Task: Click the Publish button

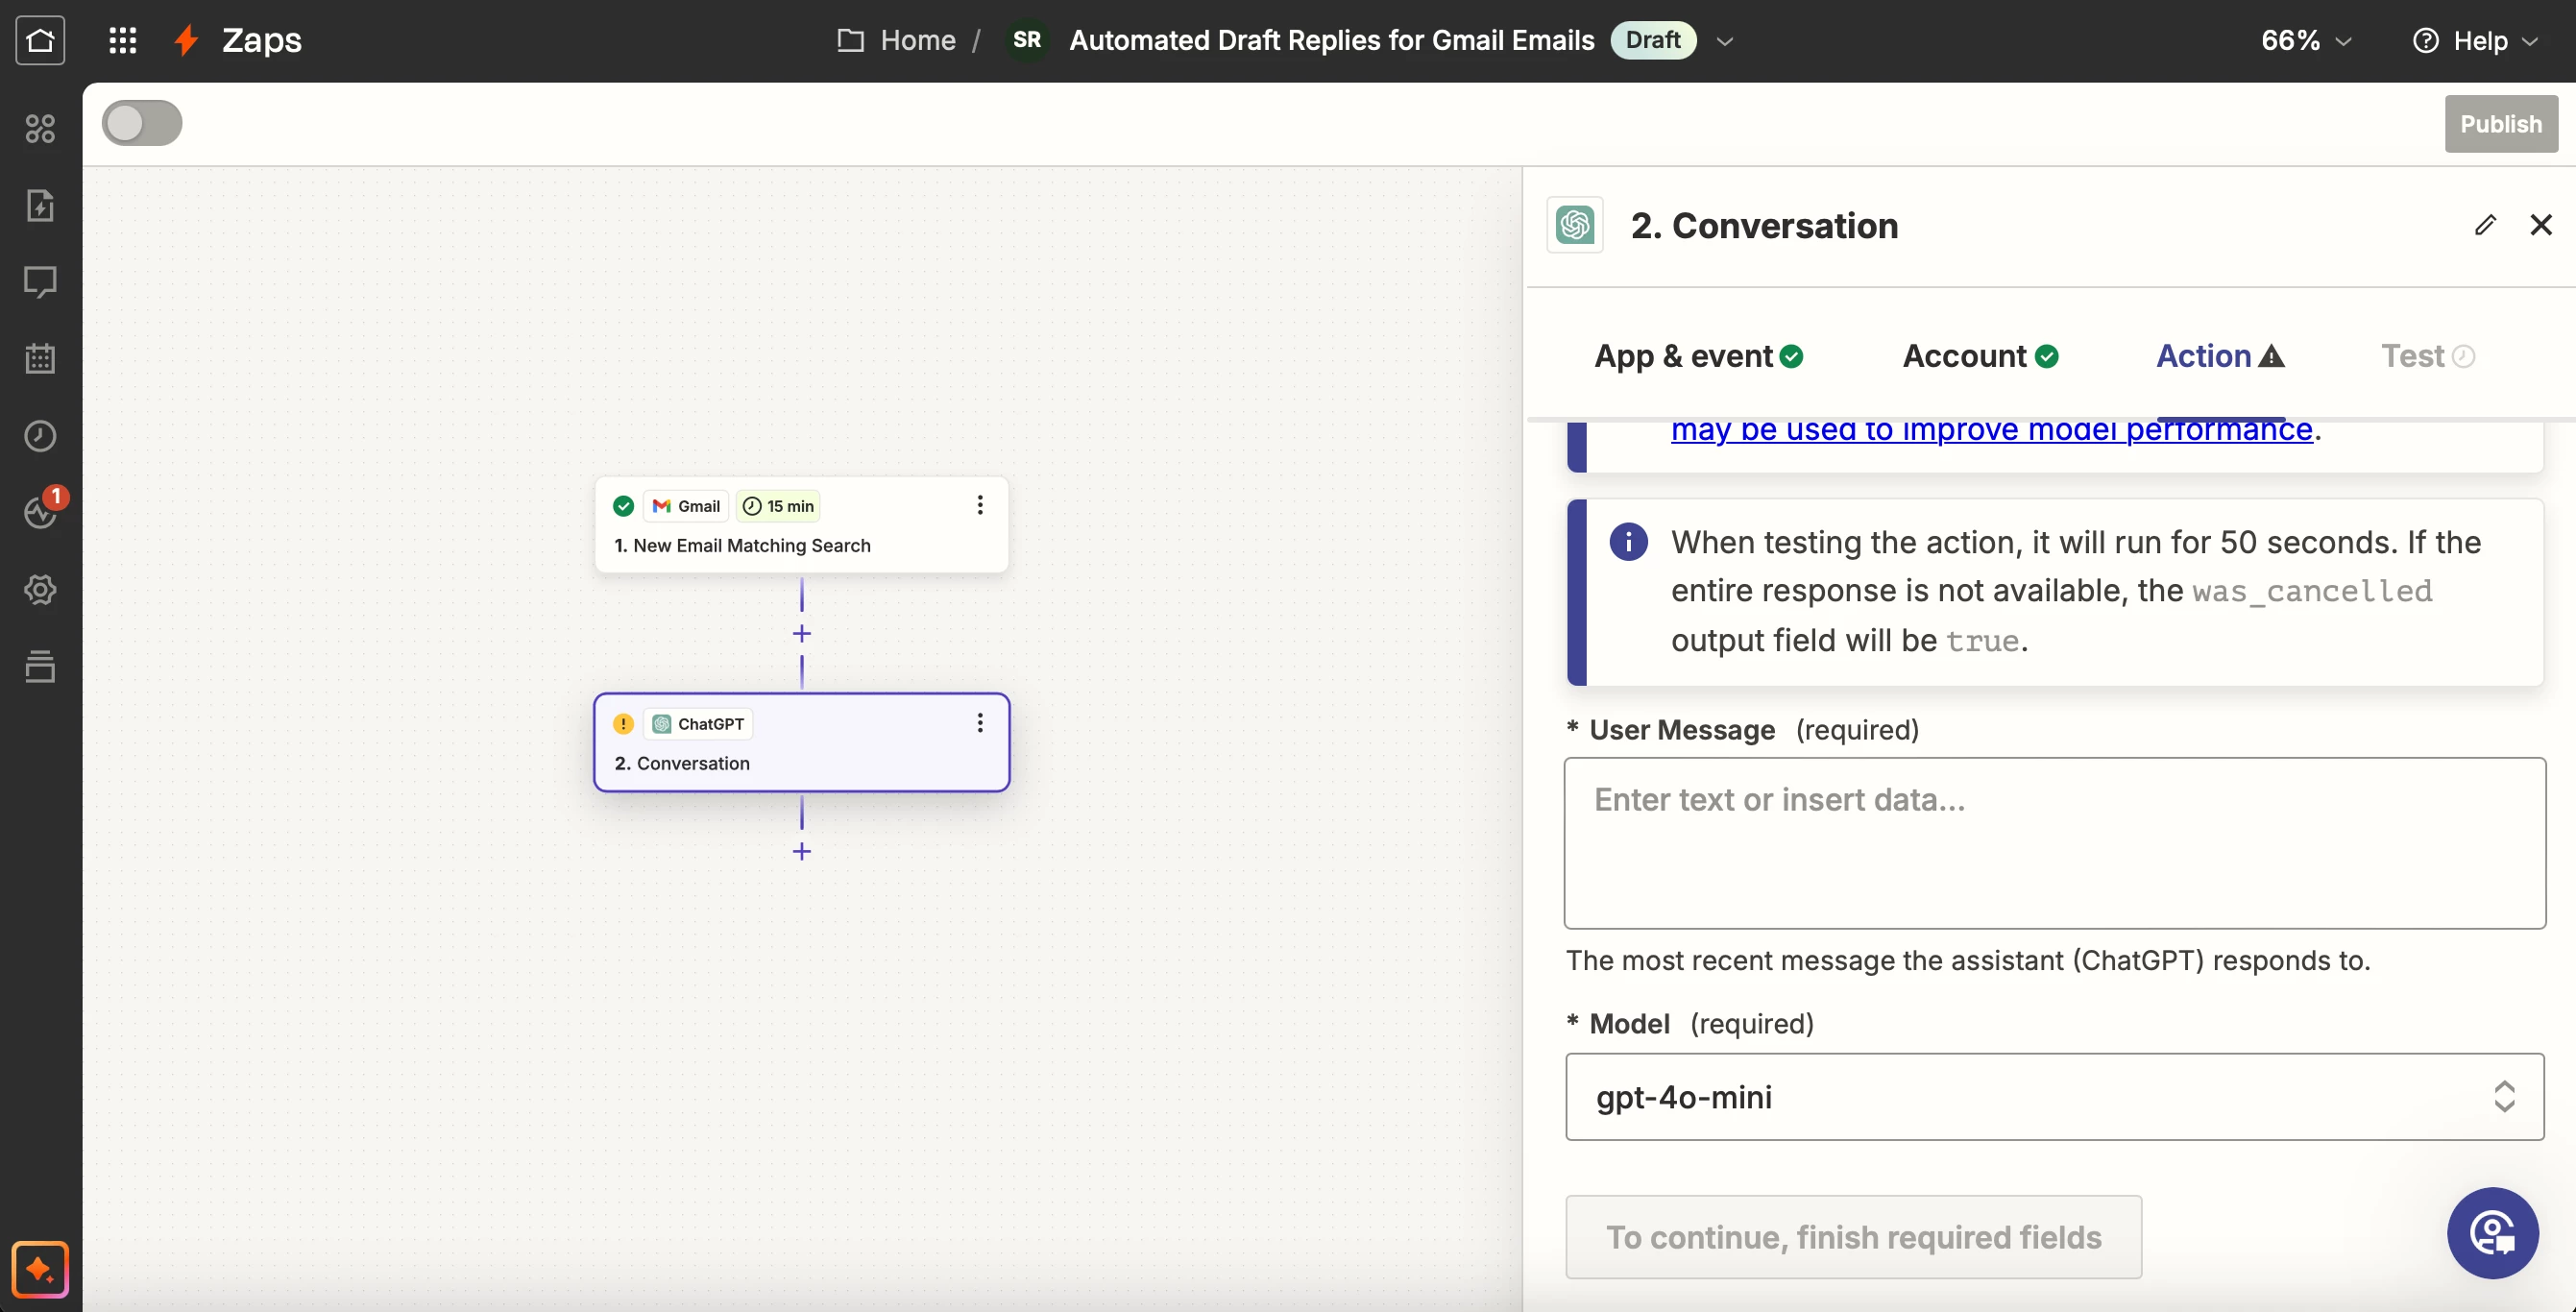Action: coord(2500,124)
